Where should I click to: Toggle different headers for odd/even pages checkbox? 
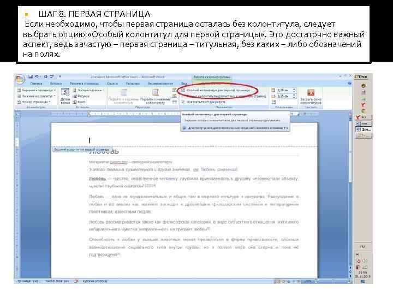(183, 96)
